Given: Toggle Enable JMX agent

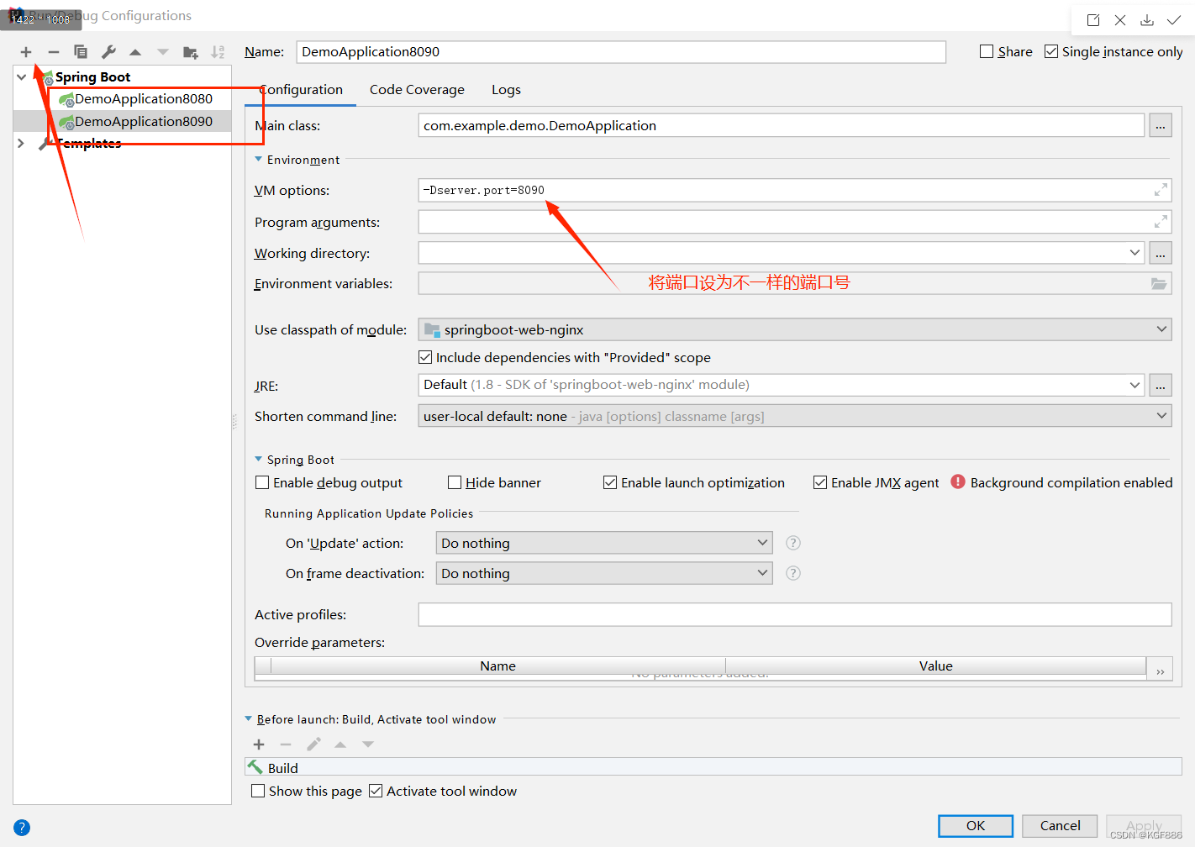Looking at the screenshot, I should point(820,482).
